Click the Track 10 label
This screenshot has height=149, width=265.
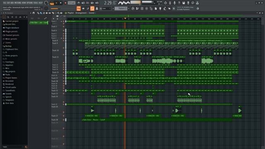(55, 50)
